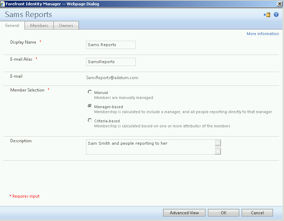The height and width of the screenshot is (221, 284).
Task: Click the 'Description' field label
Action: click(x=21, y=141)
